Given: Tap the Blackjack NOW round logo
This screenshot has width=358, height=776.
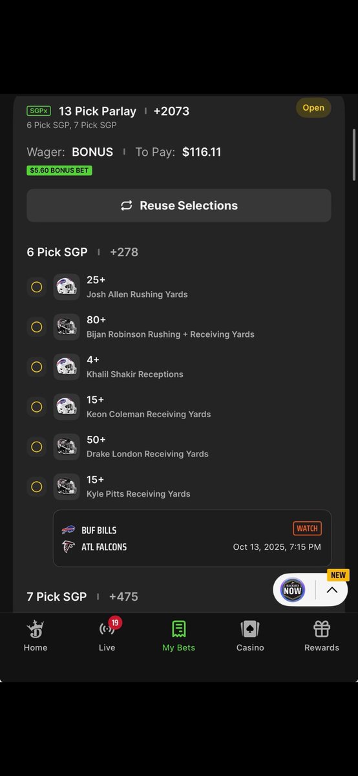Looking at the screenshot, I should [x=293, y=590].
